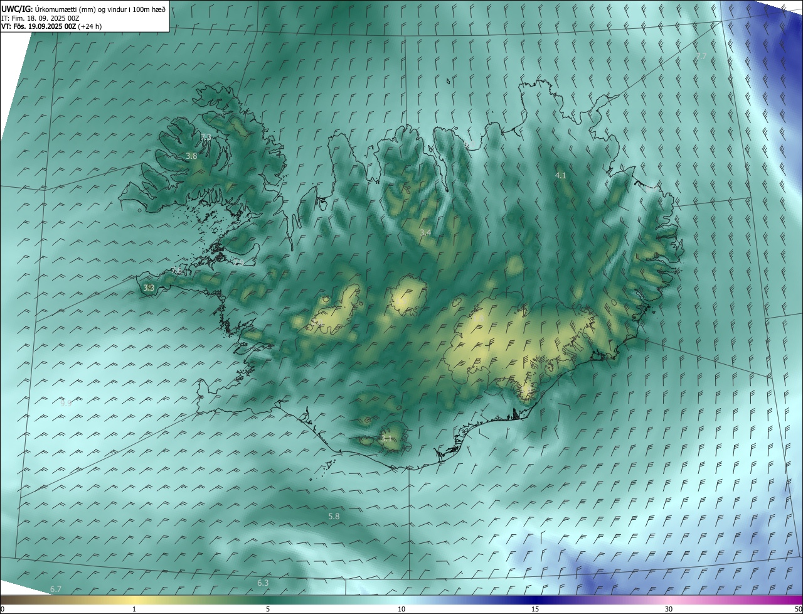803x614 pixels.
Task: Click the 3.3 value on Snæfellsnes peninsula
Action: [x=149, y=288]
